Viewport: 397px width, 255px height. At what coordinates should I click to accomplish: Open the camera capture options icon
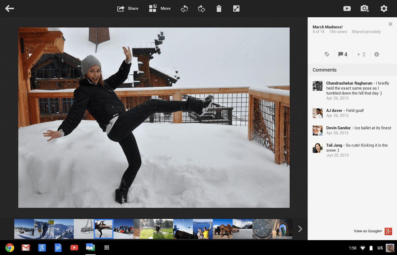[x=364, y=8]
